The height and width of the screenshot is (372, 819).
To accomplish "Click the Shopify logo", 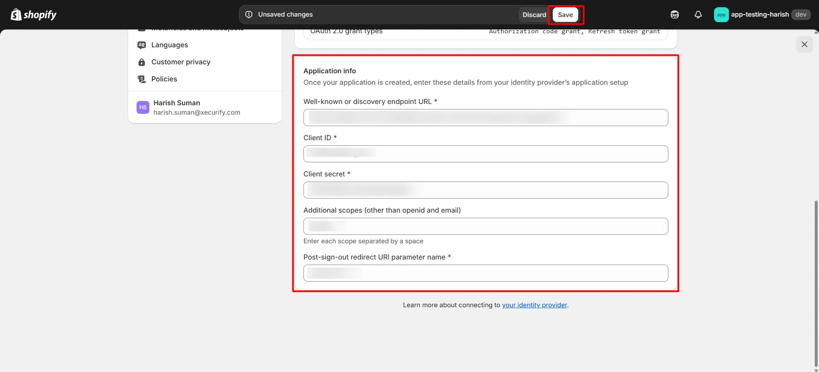I will click(33, 14).
